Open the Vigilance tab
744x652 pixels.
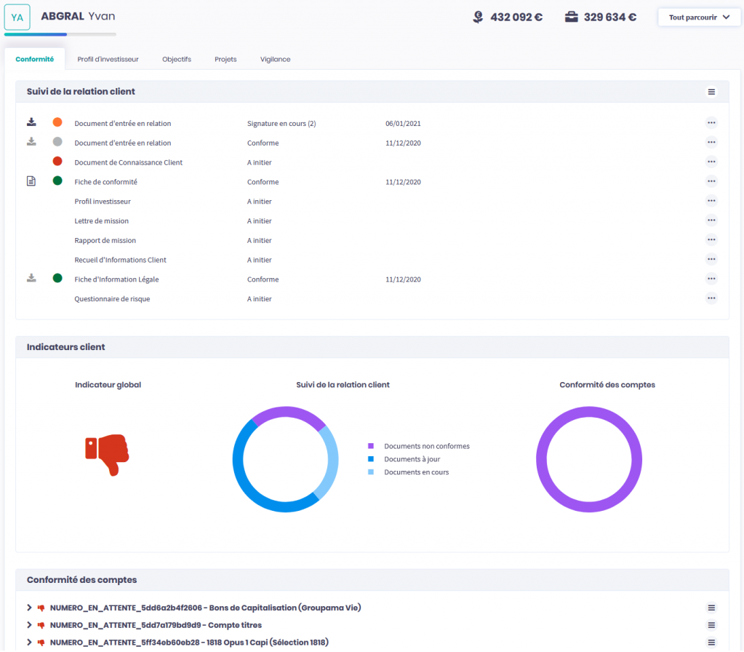pos(275,59)
